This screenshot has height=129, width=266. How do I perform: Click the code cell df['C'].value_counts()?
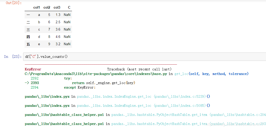point(145,57)
